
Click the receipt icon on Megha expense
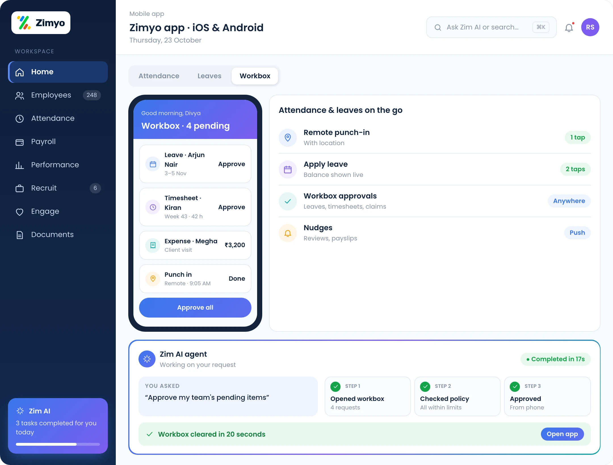pos(153,245)
